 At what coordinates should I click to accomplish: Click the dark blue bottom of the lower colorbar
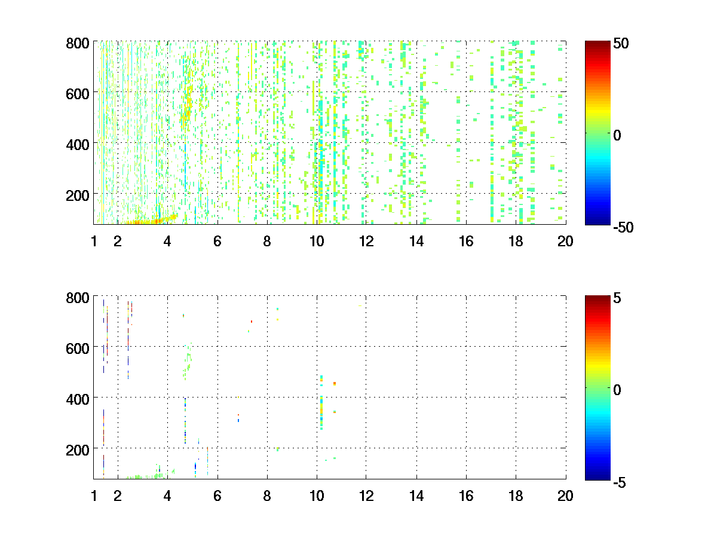coord(597,475)
